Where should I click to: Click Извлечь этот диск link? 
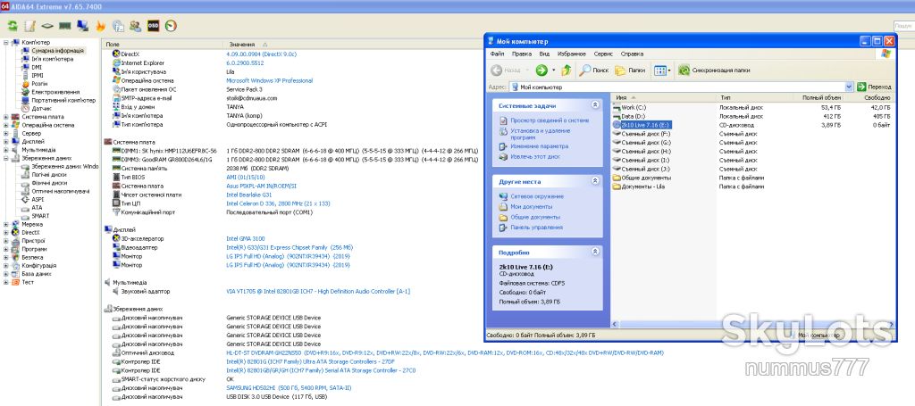coord(535,157)
